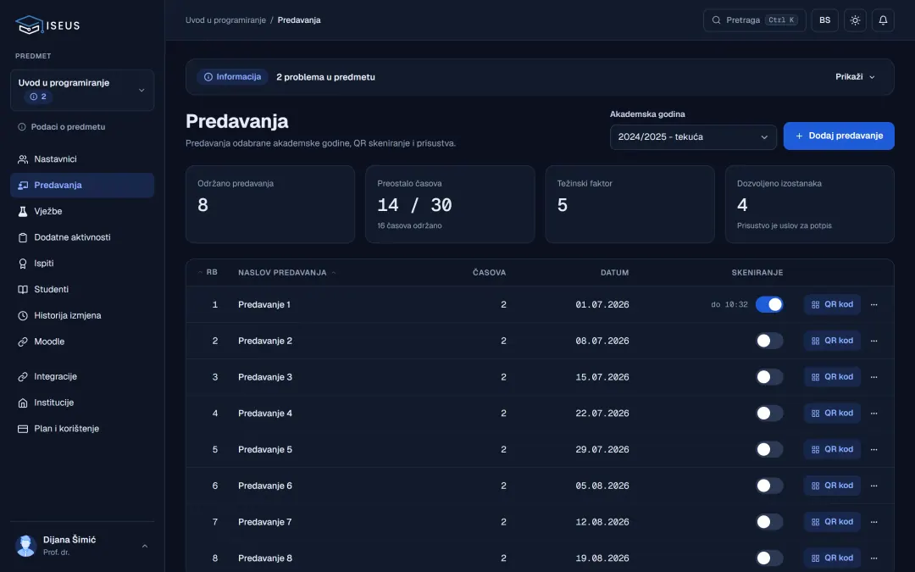Enable scanning for Predavanje 2
This screenshot has height=572, width=915.
click(x=769, y=341)
